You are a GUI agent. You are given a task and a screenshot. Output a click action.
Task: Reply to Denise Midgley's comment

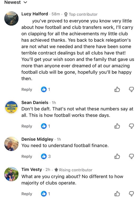pos(27,156)
